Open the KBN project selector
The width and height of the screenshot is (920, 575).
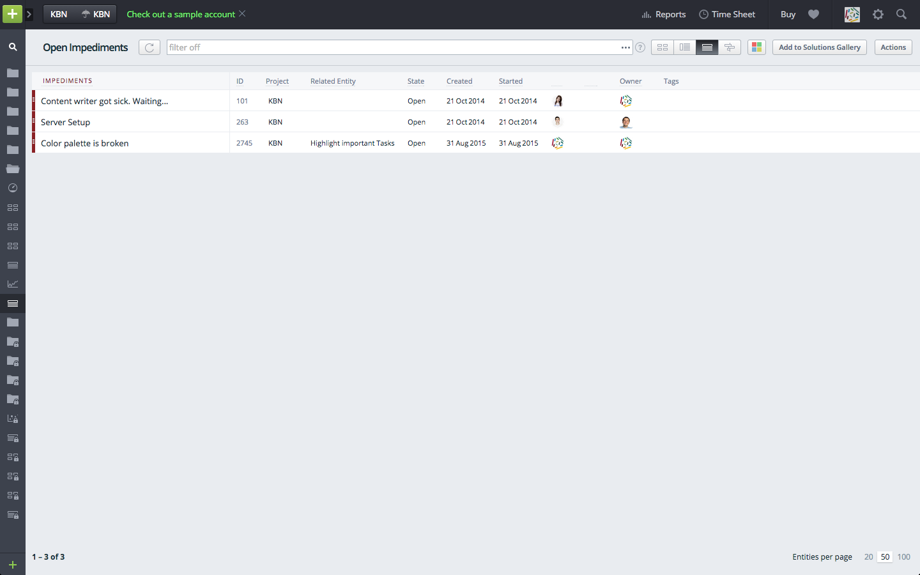(79, 13)
